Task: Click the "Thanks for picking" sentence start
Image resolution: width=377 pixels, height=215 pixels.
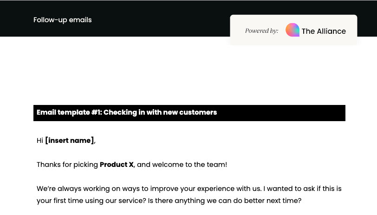Action: 67,165
